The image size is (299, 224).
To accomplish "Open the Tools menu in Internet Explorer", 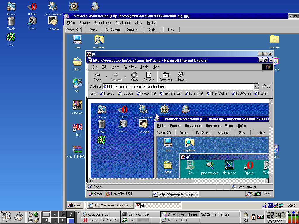I will click(x=144, y=67).
